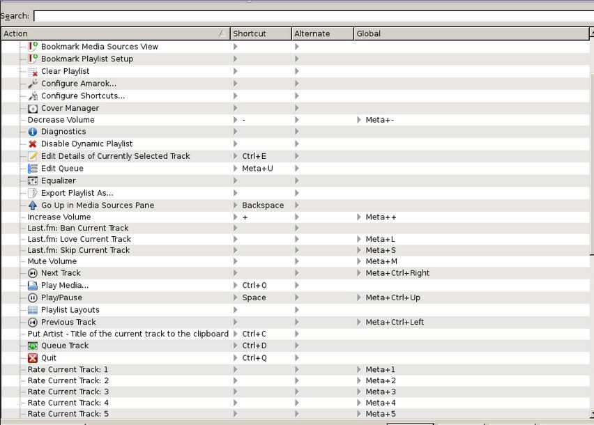Select Last.fm: Ban Current Track row

(x=296, y=229)
